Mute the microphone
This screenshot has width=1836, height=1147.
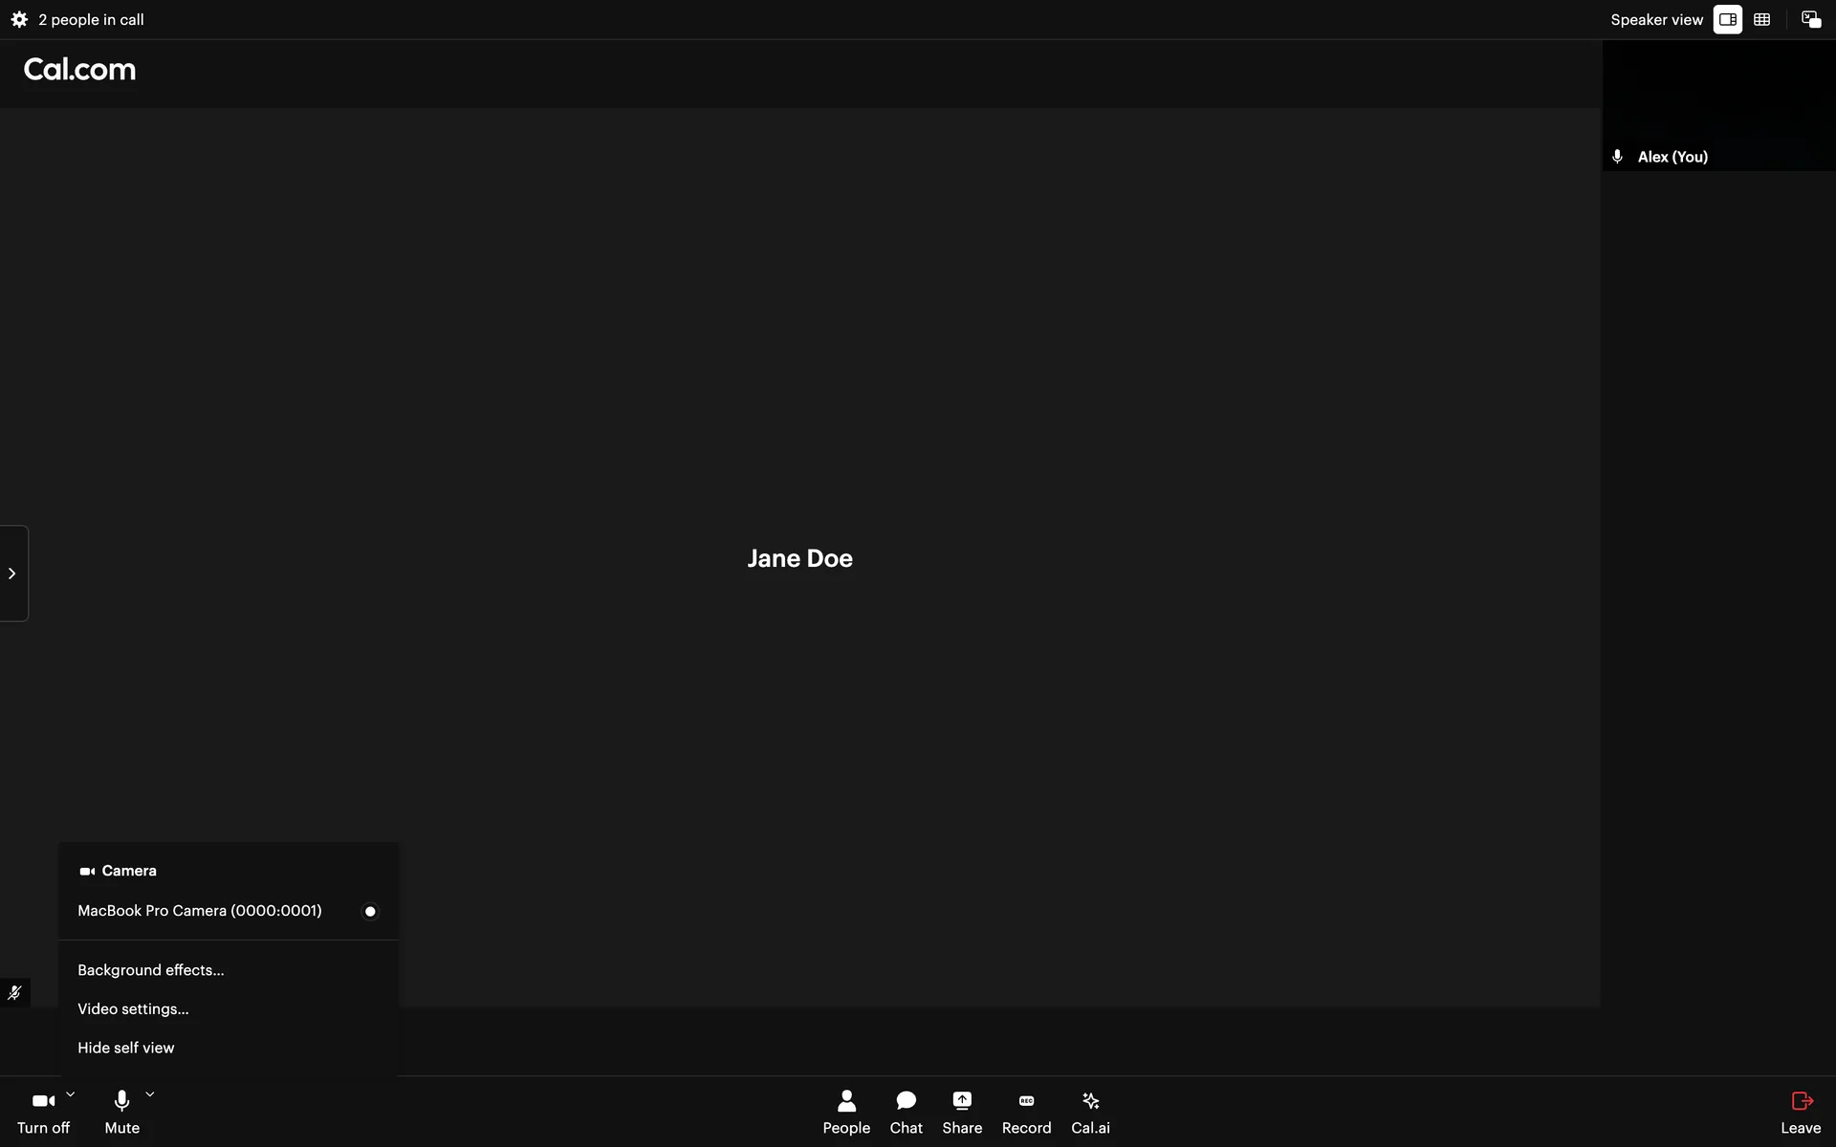coord(121,1113)
